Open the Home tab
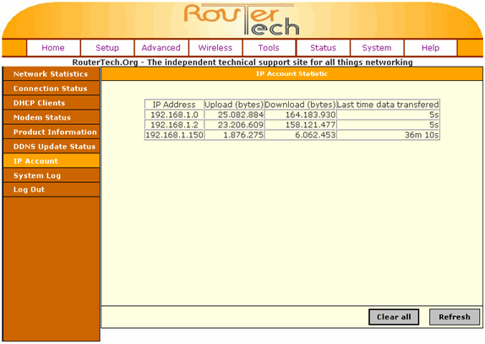Viewport: 485px width, 344px height. tap(53, 48)
